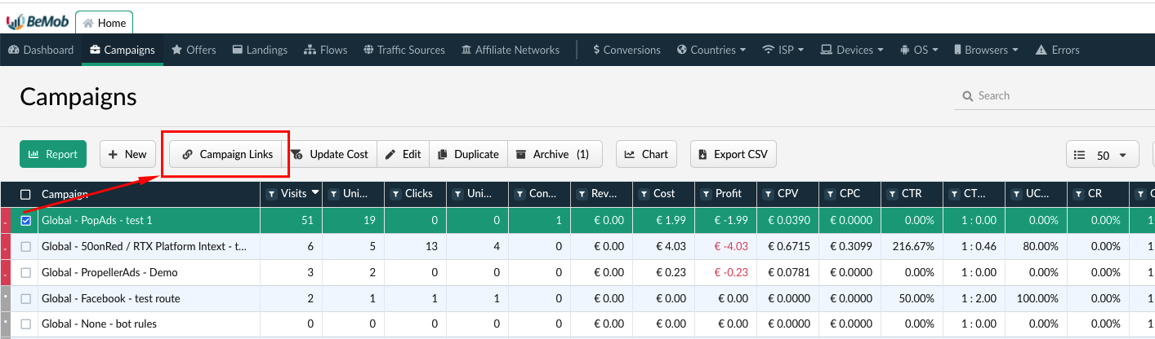Uncheck Global - PopAds - test 1 checkbox
This screenshot has width=1155, height=339.
point(25,221)
